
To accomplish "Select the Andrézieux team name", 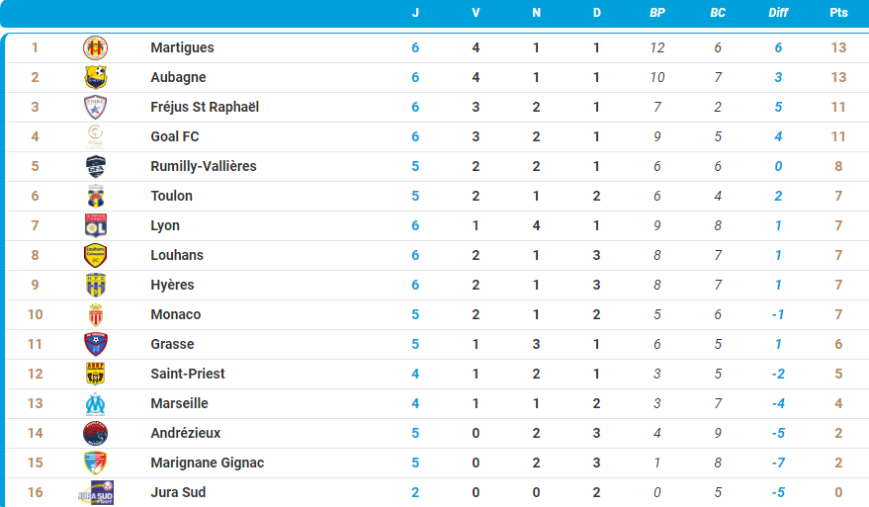I will click(x=185, y=433).
